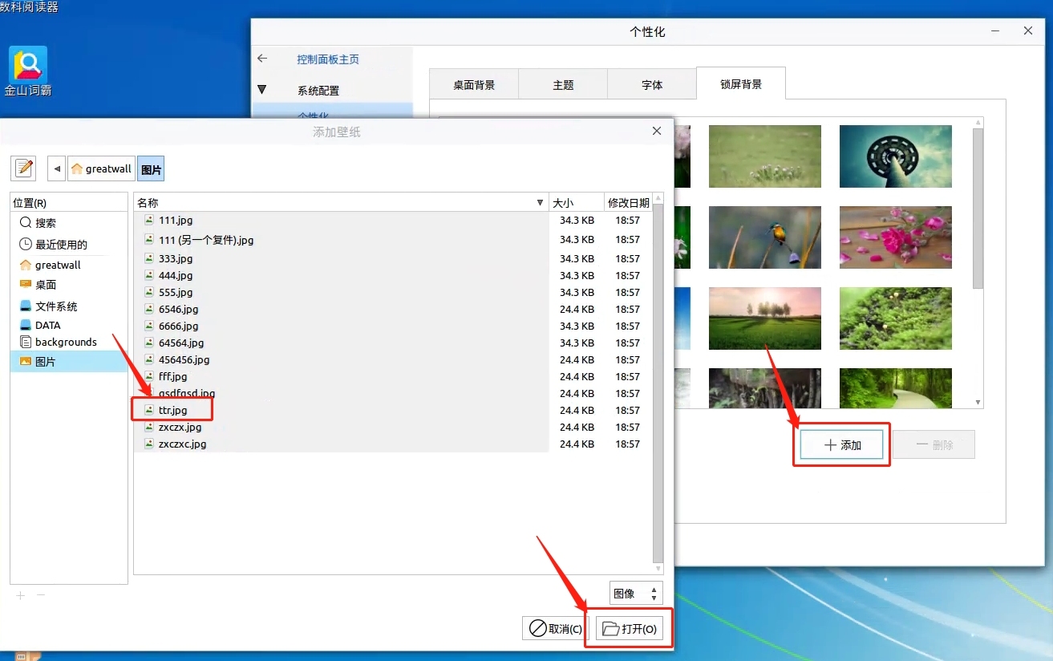
Task: Select the teal tower wallpaper thumbnail
Action: coord(896,156)
